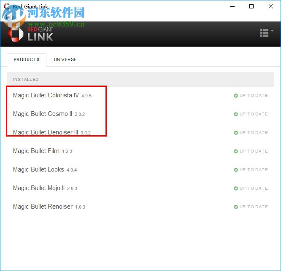
Task: Minimize the Red Giant Link window
Action: pos(232,6)
